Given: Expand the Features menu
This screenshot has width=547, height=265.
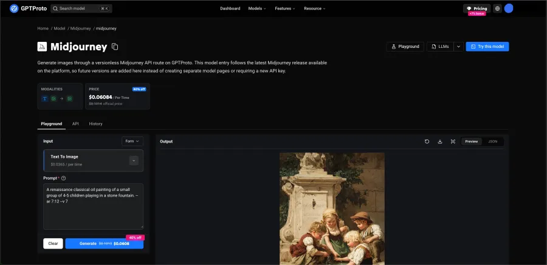Looking at the screenshot, I should coord(284,8).
